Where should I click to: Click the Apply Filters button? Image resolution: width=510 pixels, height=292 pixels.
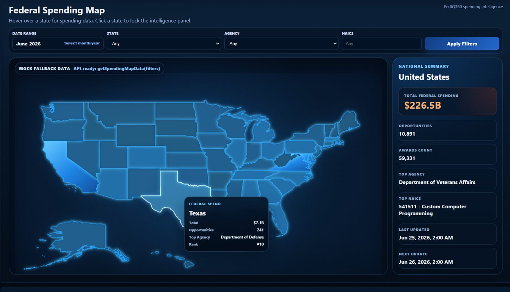click(462, 44)
